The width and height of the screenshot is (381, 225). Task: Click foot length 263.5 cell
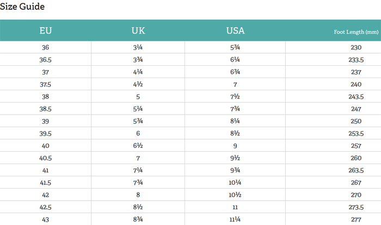pyautogui.click(x=357, y=170)
